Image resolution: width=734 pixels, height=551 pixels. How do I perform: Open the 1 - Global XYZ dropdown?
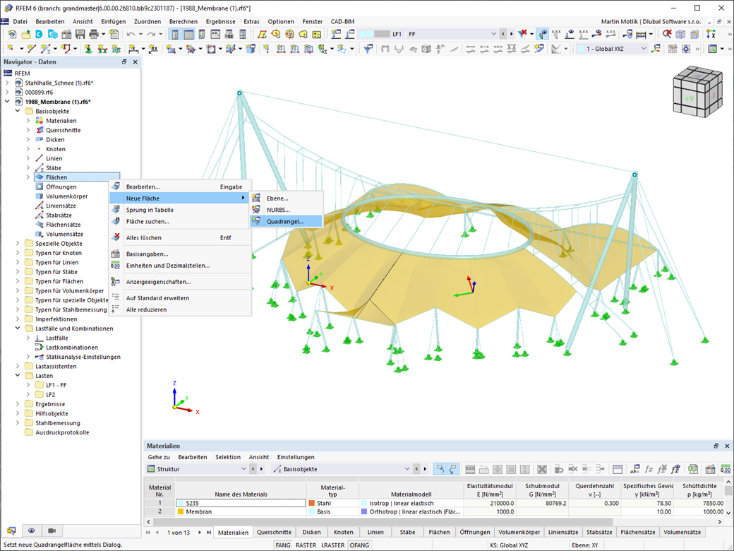tap(644, 49)
